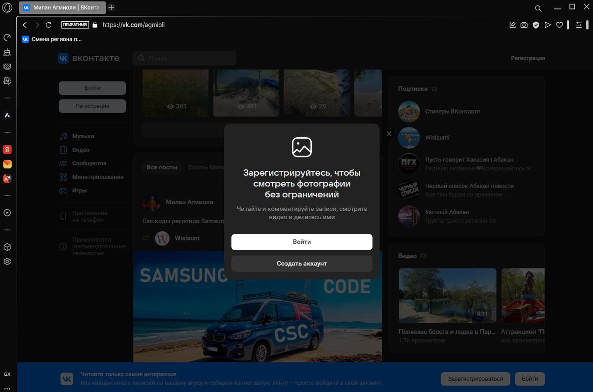Open a new tab with the plus button
Image resolution: width=593 pixels, height=392 pixels.
click(x=111, y=7)
